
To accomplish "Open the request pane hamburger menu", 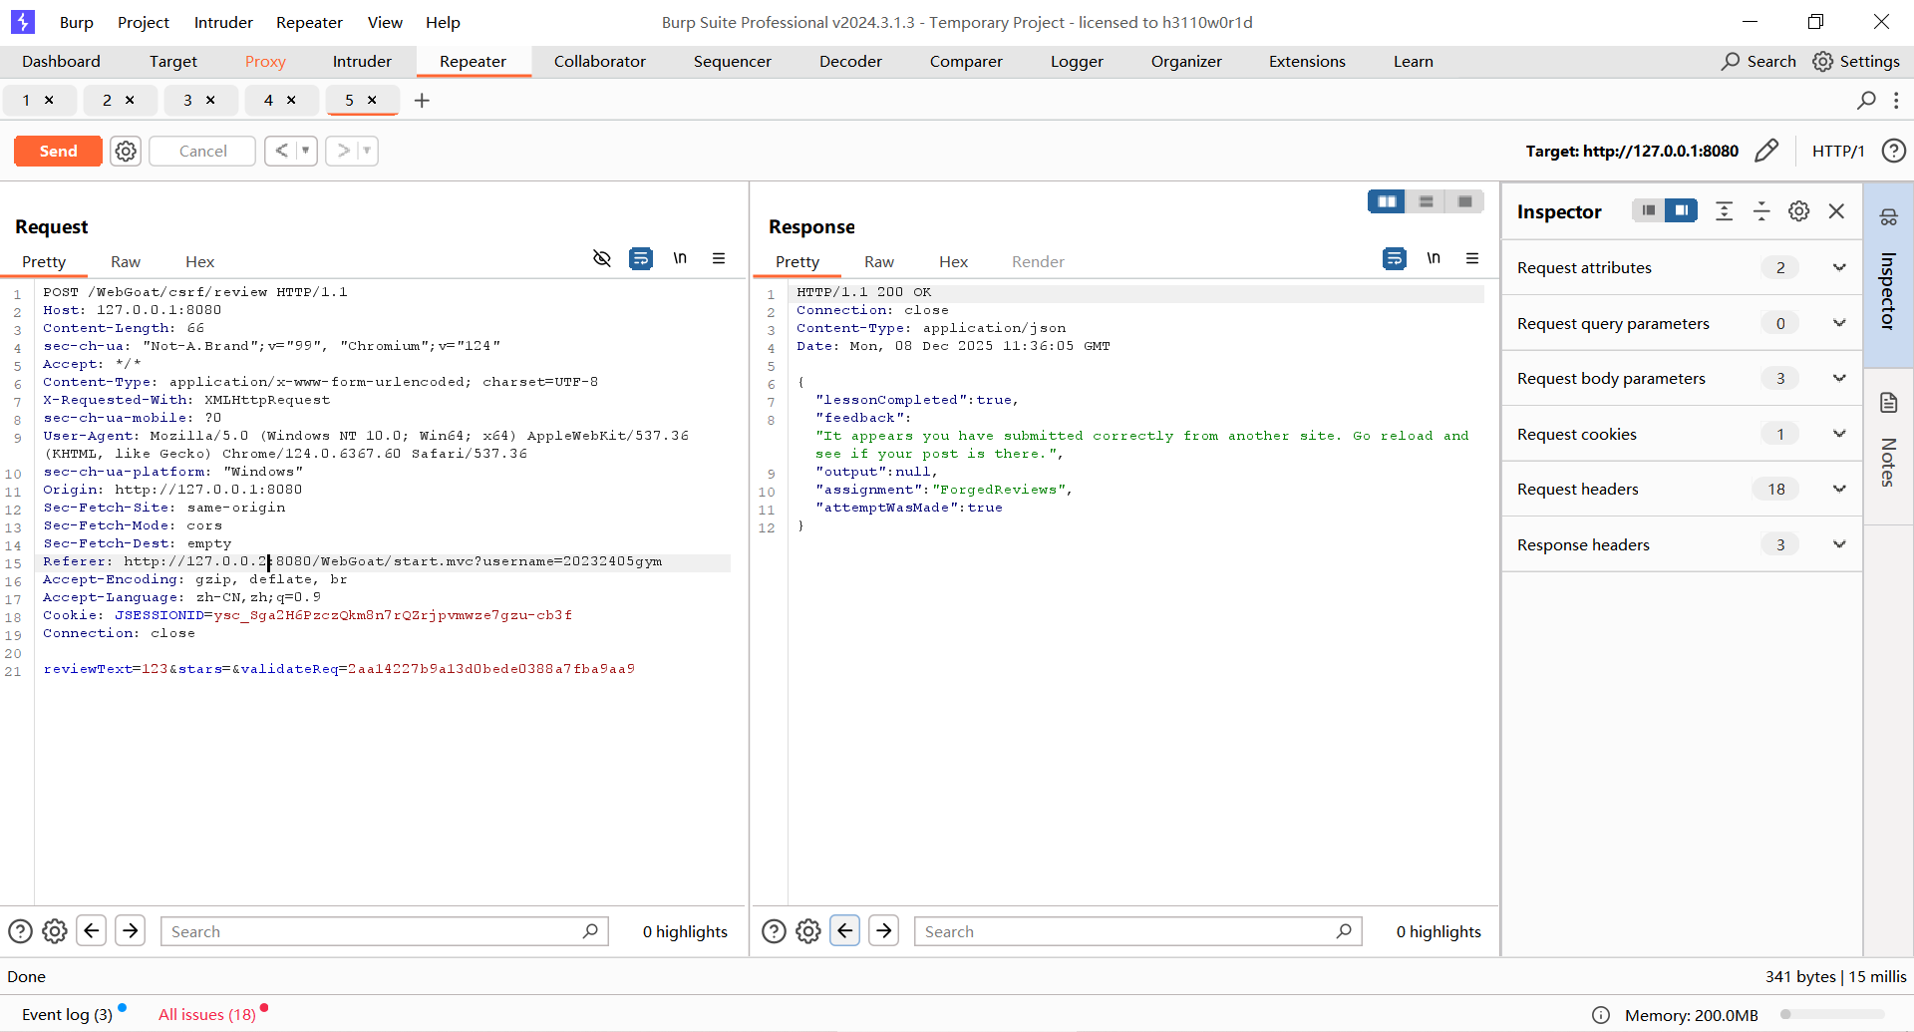I will (719, 258).
